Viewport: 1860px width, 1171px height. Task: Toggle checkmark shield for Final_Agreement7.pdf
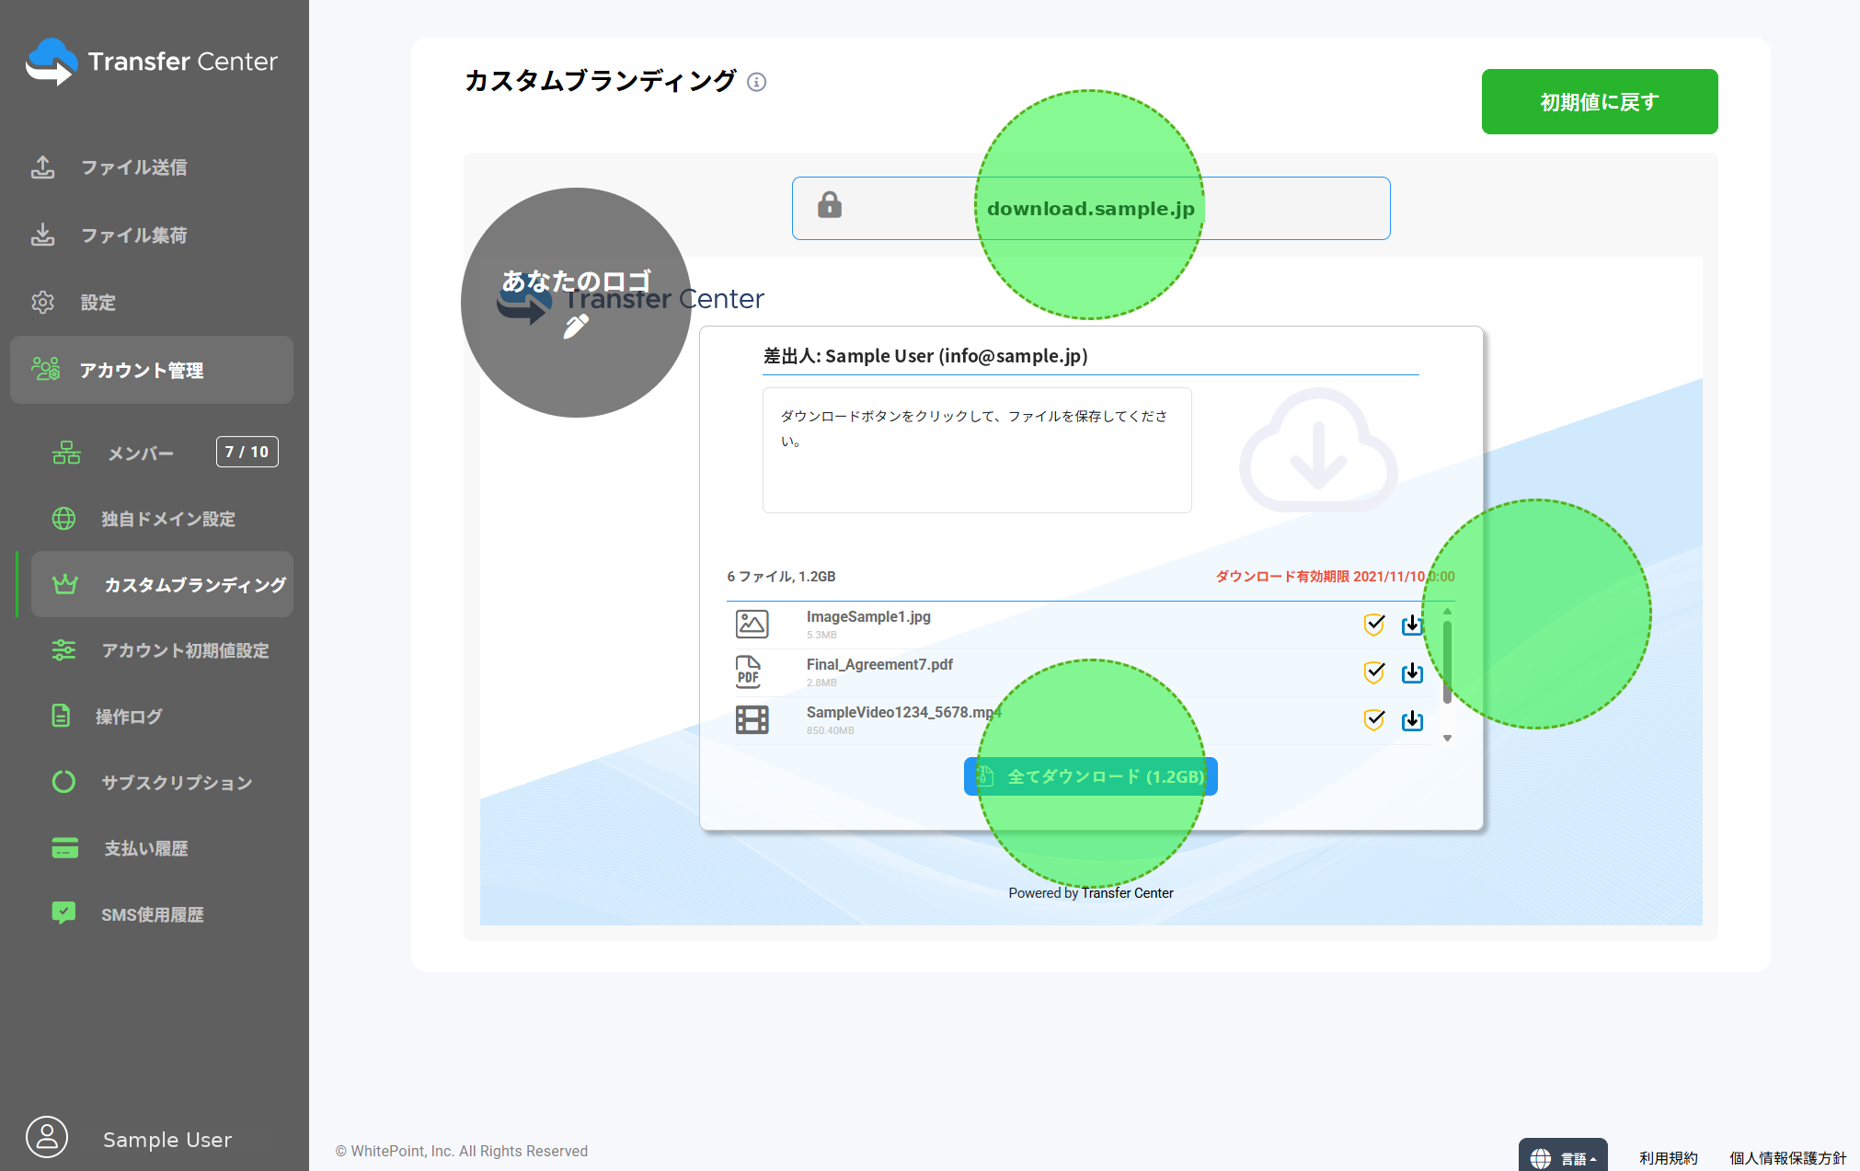(1374, 672)
